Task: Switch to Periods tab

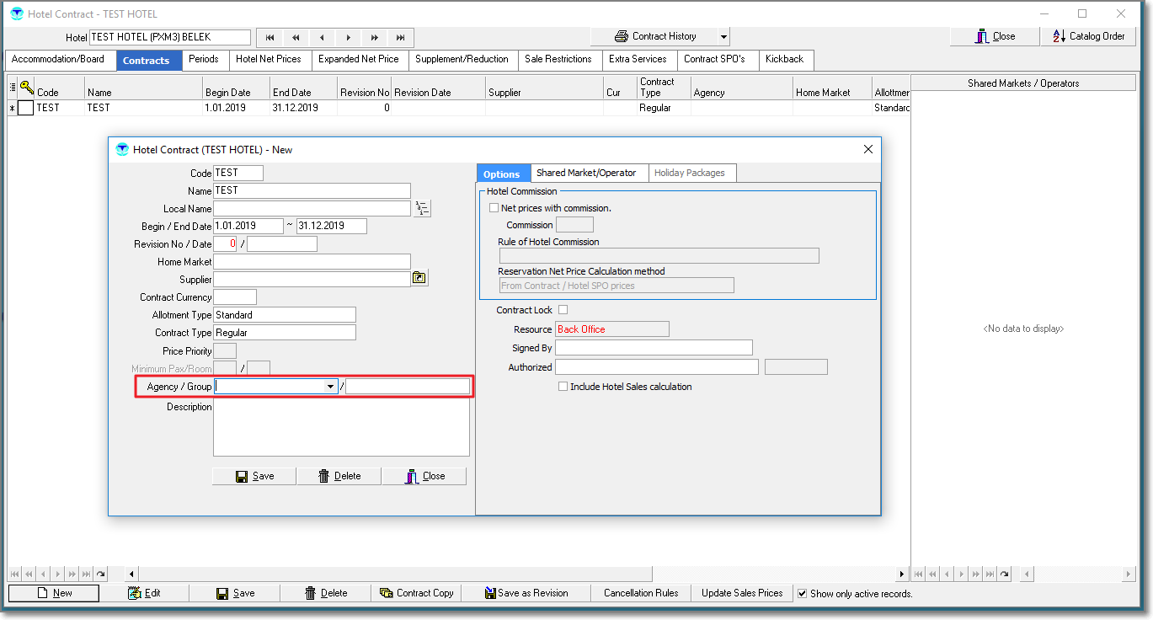Action: pos(204,60)
